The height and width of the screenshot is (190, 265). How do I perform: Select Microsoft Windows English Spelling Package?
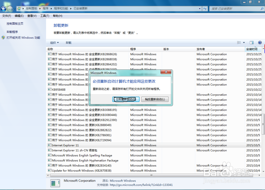(x=154, y=155)
